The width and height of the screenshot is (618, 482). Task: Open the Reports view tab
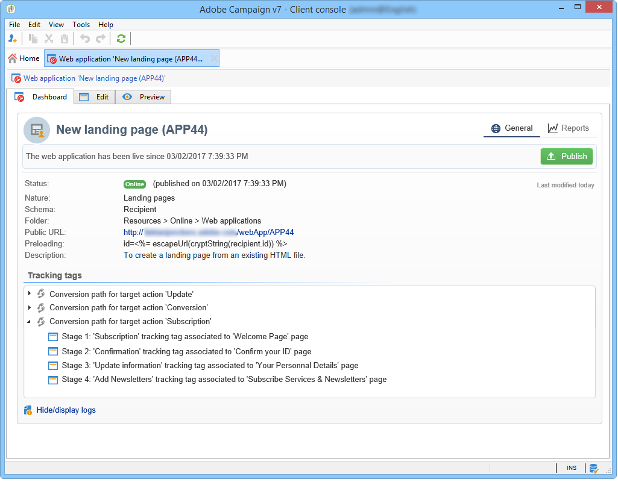[x=569, y=128]
